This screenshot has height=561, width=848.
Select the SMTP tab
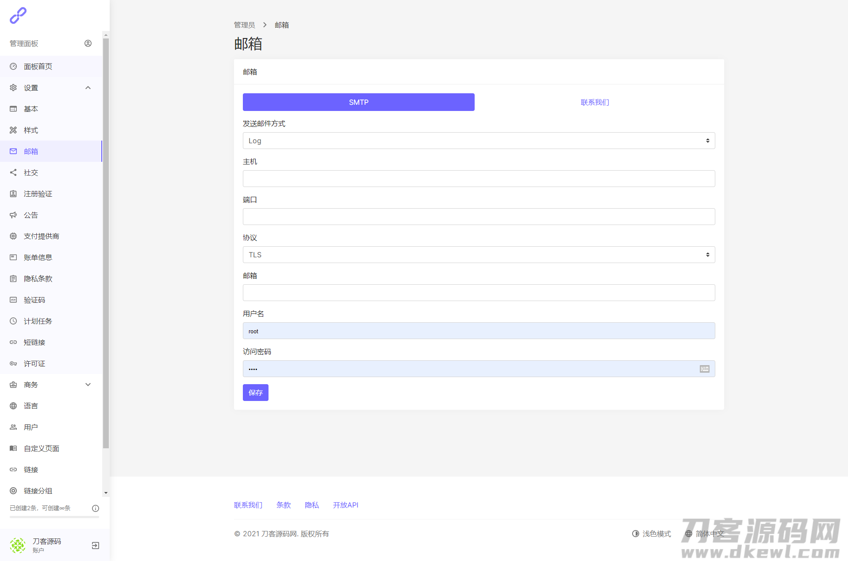click(x=358, y=102)
